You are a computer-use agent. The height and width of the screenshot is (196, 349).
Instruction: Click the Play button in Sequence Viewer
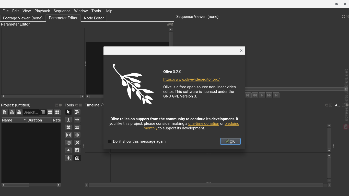262,95
